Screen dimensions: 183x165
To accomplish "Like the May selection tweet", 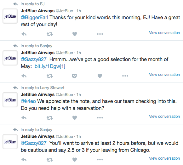I will [x=100, y=76].
